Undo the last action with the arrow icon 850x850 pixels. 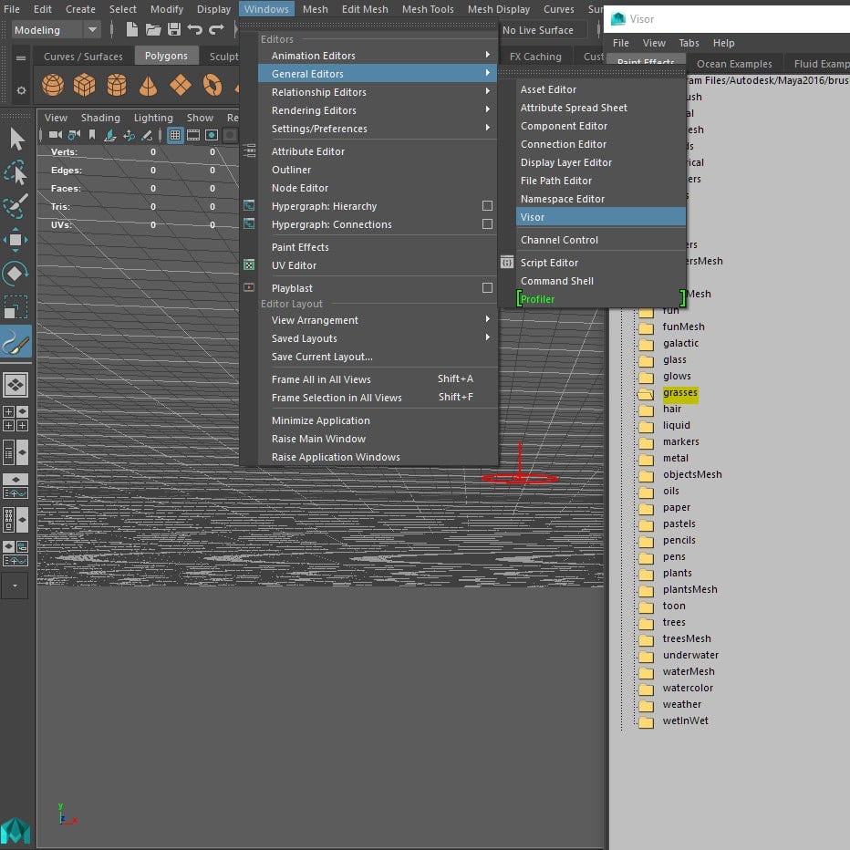[194, 29]
